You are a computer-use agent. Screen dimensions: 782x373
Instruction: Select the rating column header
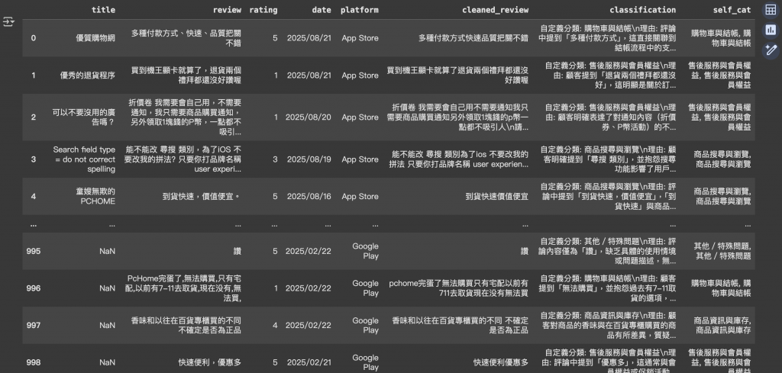click(263, 9)
